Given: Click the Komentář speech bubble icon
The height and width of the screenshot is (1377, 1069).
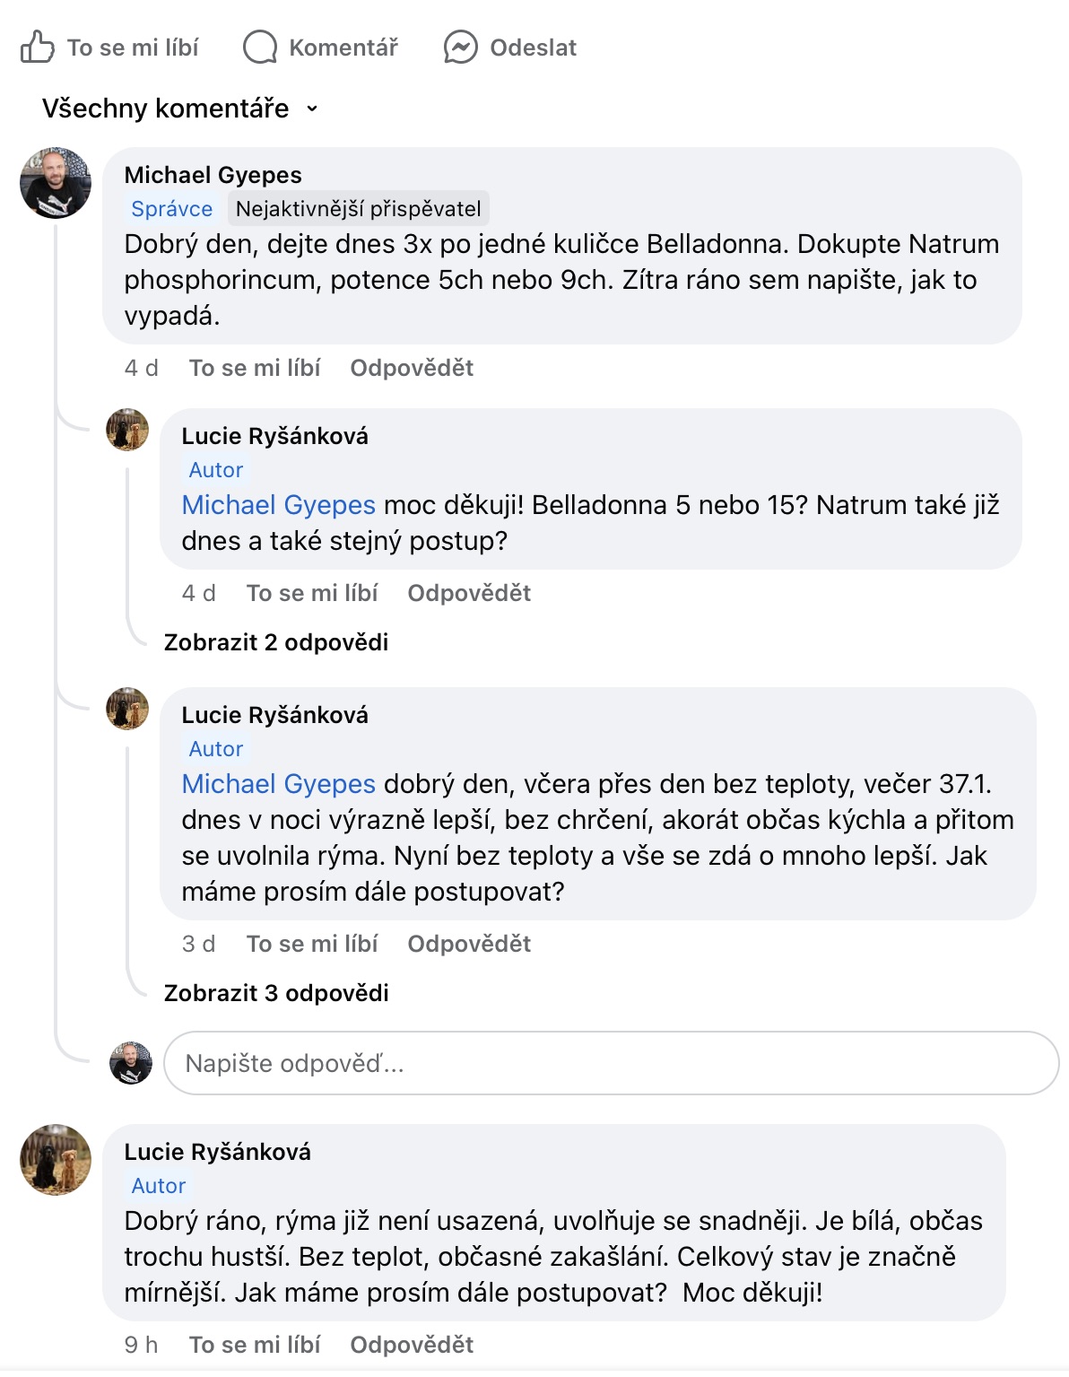Looking at the screenshot, I should [260, 48].
